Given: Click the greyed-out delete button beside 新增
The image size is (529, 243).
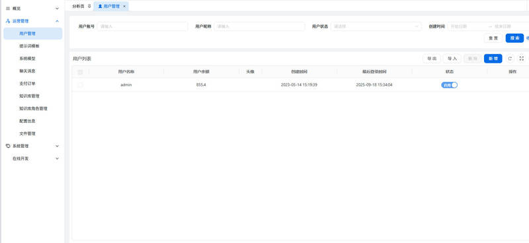Looking at the screenshot, I should [x=473, y=59].
